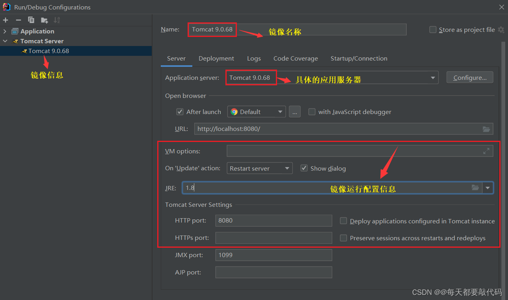Expand the Application tree node

(5, 31)
